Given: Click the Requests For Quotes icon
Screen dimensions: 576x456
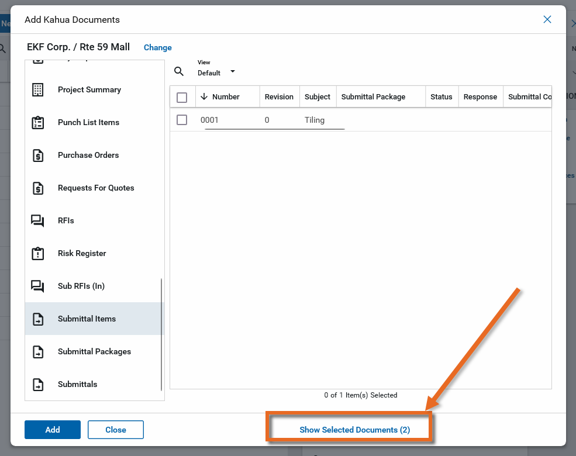Looking at the screenshot, I should [38, 188].
